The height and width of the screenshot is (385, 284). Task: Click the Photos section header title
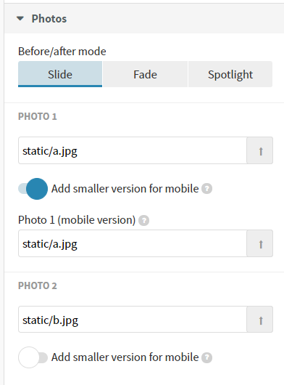(x=49, y=19)
